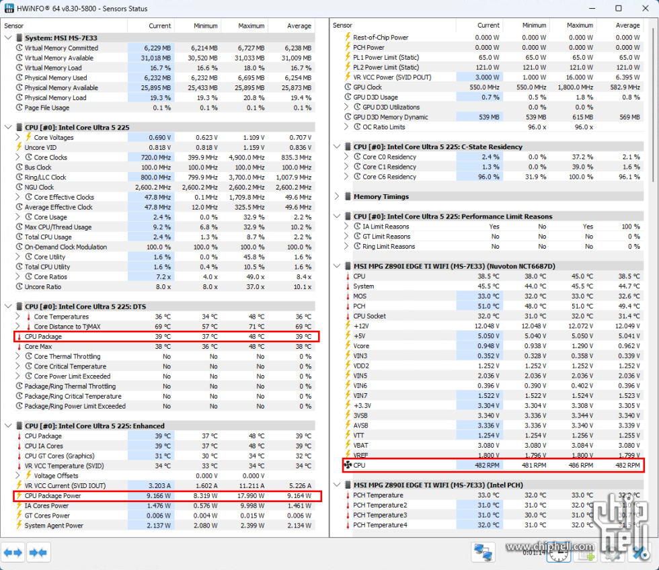Collapse the Intel Core Ultra 5 225: Enhanced section
The image size is (659, 570).
(x=8, y=425)
